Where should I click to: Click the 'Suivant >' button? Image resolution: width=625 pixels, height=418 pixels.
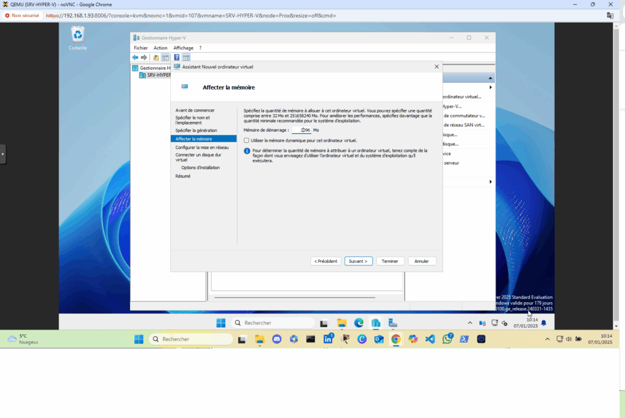[358, 261]
